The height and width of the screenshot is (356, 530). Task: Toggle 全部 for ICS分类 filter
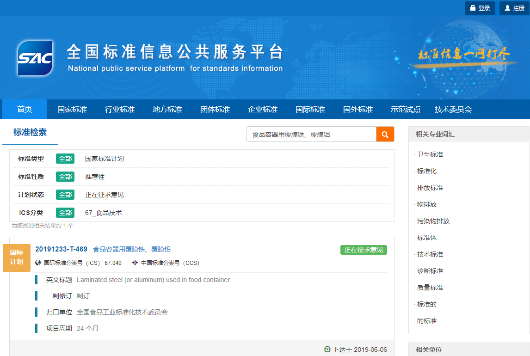pos(65,213)
